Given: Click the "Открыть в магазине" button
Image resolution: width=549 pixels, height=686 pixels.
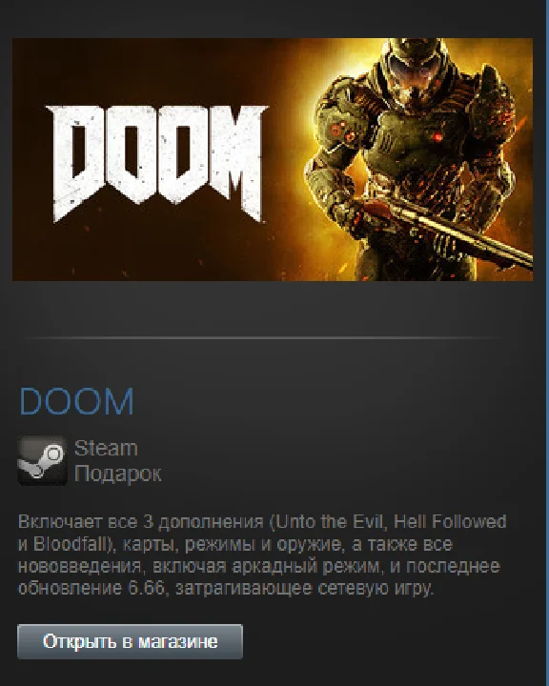Looking at the screenshot, I should (x=130, y=641).
